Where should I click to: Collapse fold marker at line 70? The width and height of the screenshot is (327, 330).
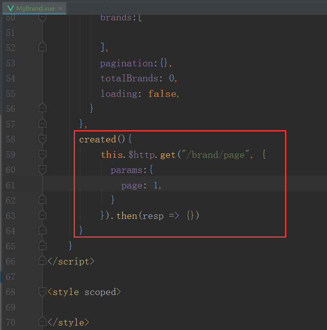point(42,321)
